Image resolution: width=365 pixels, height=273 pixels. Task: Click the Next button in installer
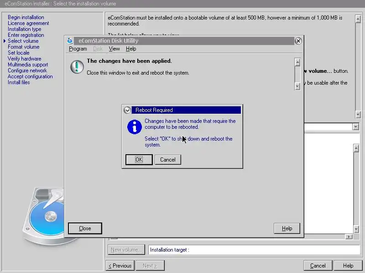(x=150, y=266)
